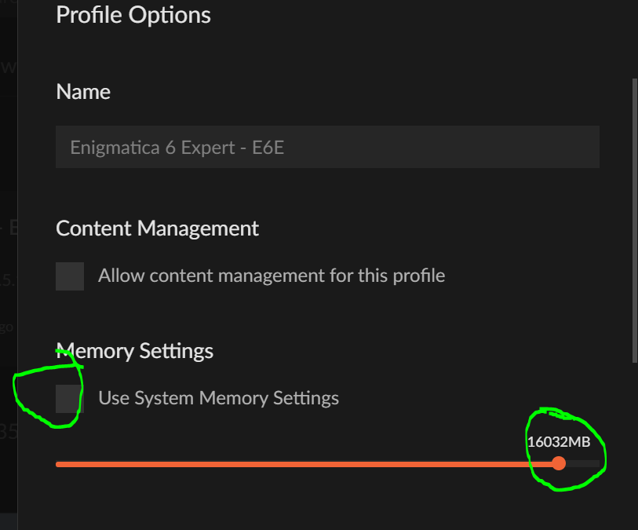Click the scrollbar track below the thumb
638x530 pixels.
[633, 440]
